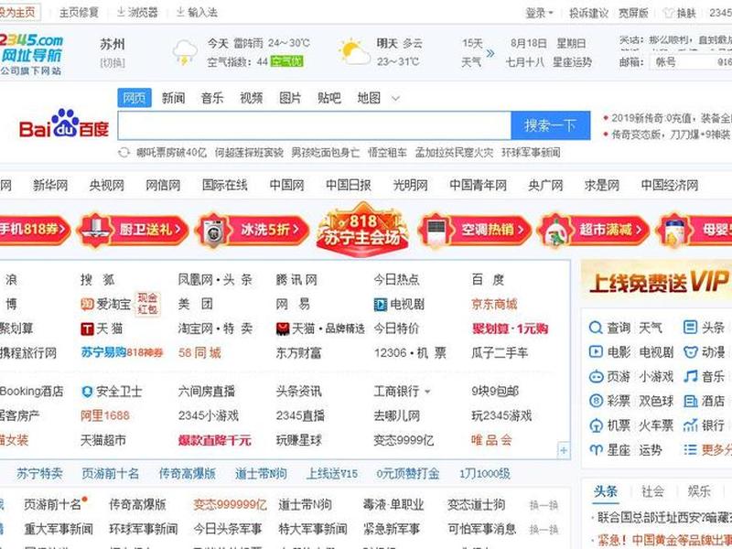Image resolution: width=732 pixels, height=549 pixels.
Task: Click the 银行 chart icon
Action: [690, 425]
